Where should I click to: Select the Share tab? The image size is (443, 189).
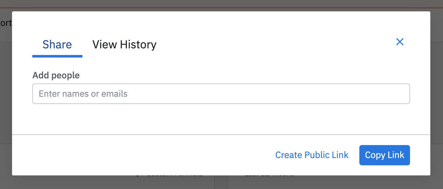(x=57, y=45)
